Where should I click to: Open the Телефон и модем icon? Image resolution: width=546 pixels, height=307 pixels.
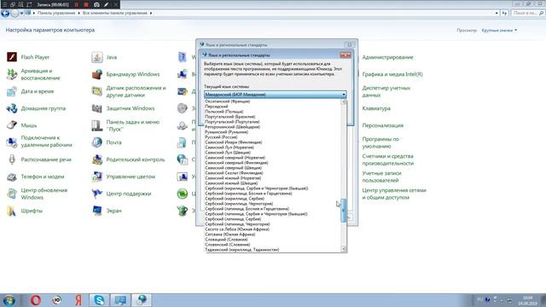(12, 177)
